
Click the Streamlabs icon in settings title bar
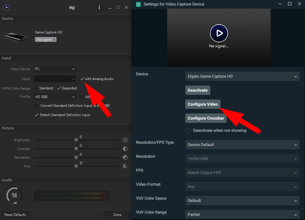pyautogui.click(x=138, y=4)
